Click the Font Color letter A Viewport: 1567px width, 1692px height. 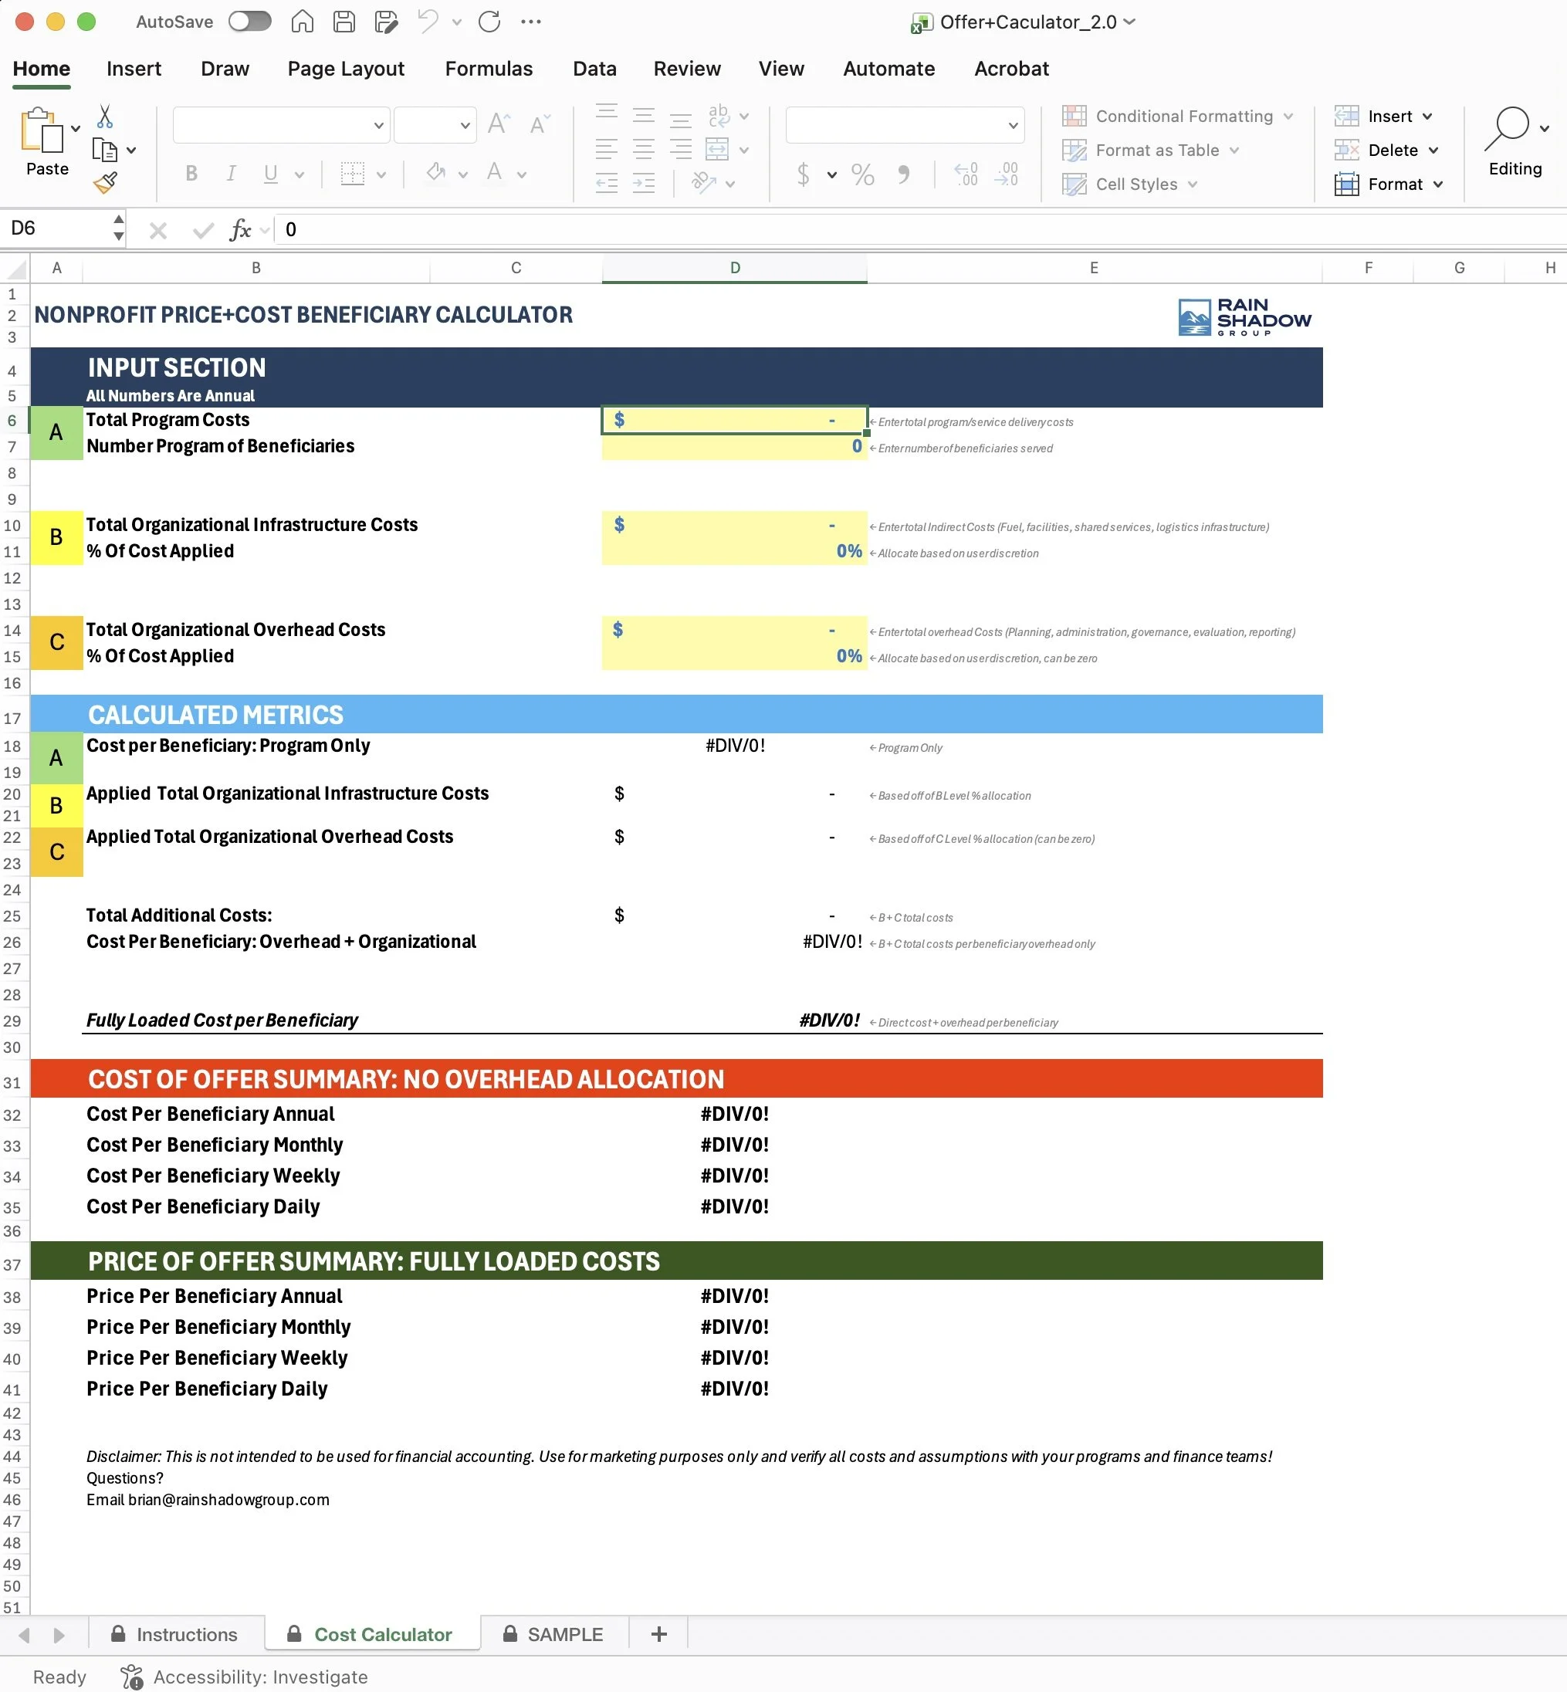pyautogui.click(x=494, y=173)
